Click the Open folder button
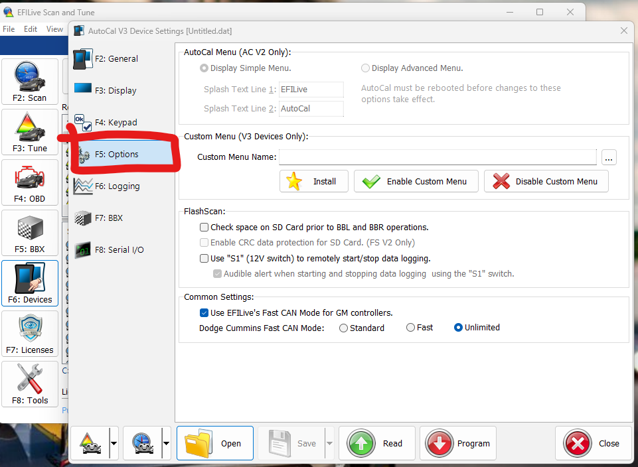Viewport: 638px width, 467px height. (215, 443)
